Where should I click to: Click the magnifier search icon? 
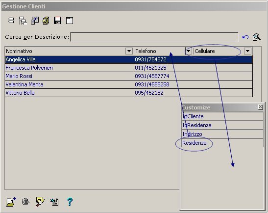[257, 37]
